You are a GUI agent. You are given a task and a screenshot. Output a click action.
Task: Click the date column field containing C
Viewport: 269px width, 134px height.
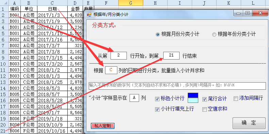(x=111, y=70)
